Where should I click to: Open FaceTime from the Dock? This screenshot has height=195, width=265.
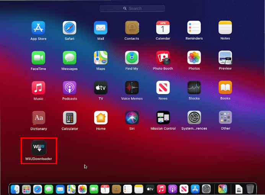(x=94, y=189)
